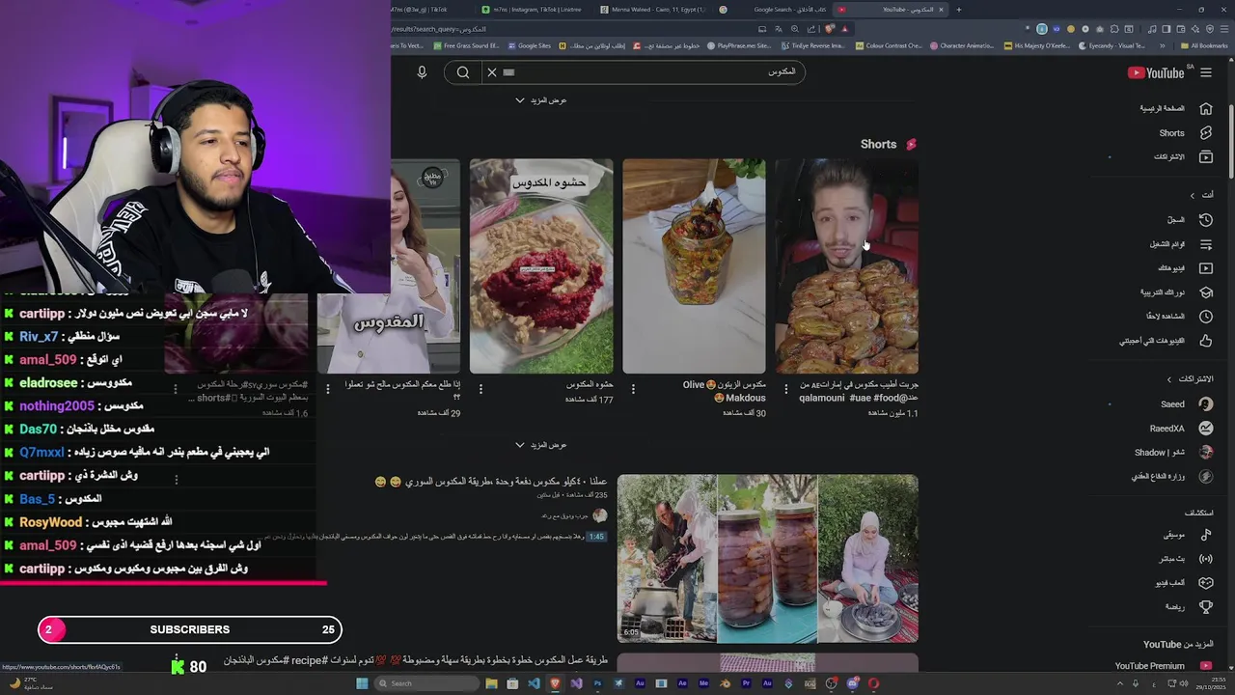Show more bookmarks via chevron overflow
The width and height of the screenshot is (1235, 695).
[x=1164, y=45]
